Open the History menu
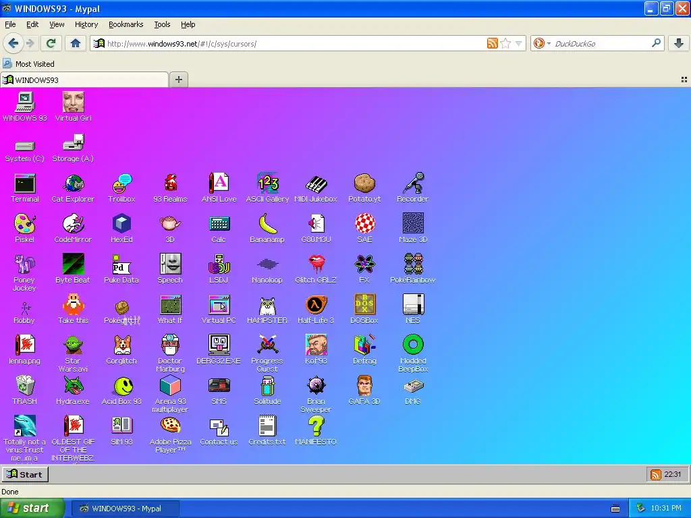Image resolution: width=691 pixels, height=518 pixels. [86, 24]
